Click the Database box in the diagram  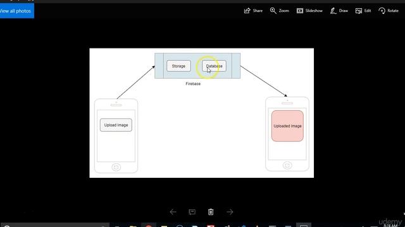click(214, 66)
